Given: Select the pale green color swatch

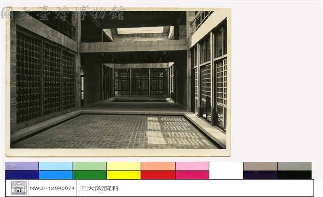Looking at the screenshot, I should pyautogui.click(x=90, y=166).
